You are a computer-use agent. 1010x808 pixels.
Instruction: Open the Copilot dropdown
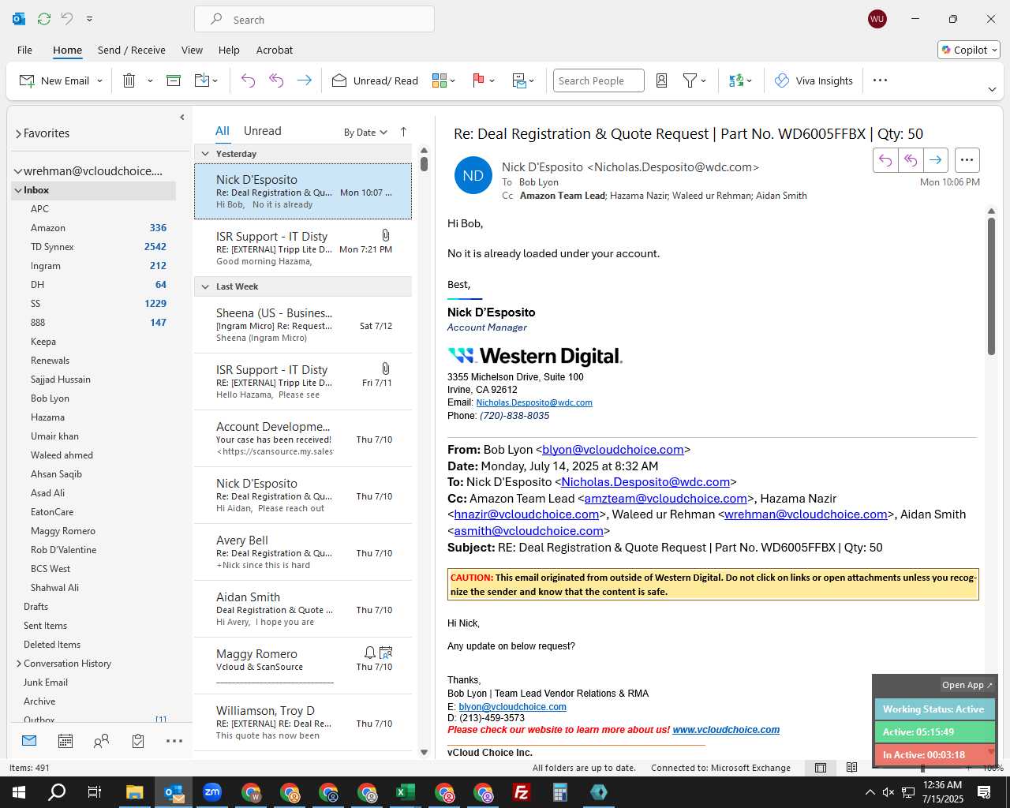969,50
